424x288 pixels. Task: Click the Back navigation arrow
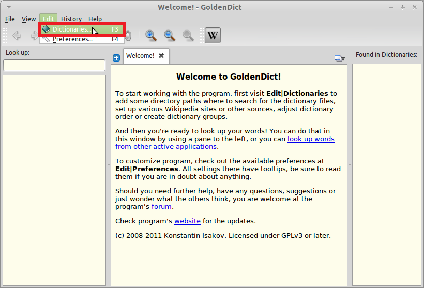pyautogui.click(x=17, y=36)
